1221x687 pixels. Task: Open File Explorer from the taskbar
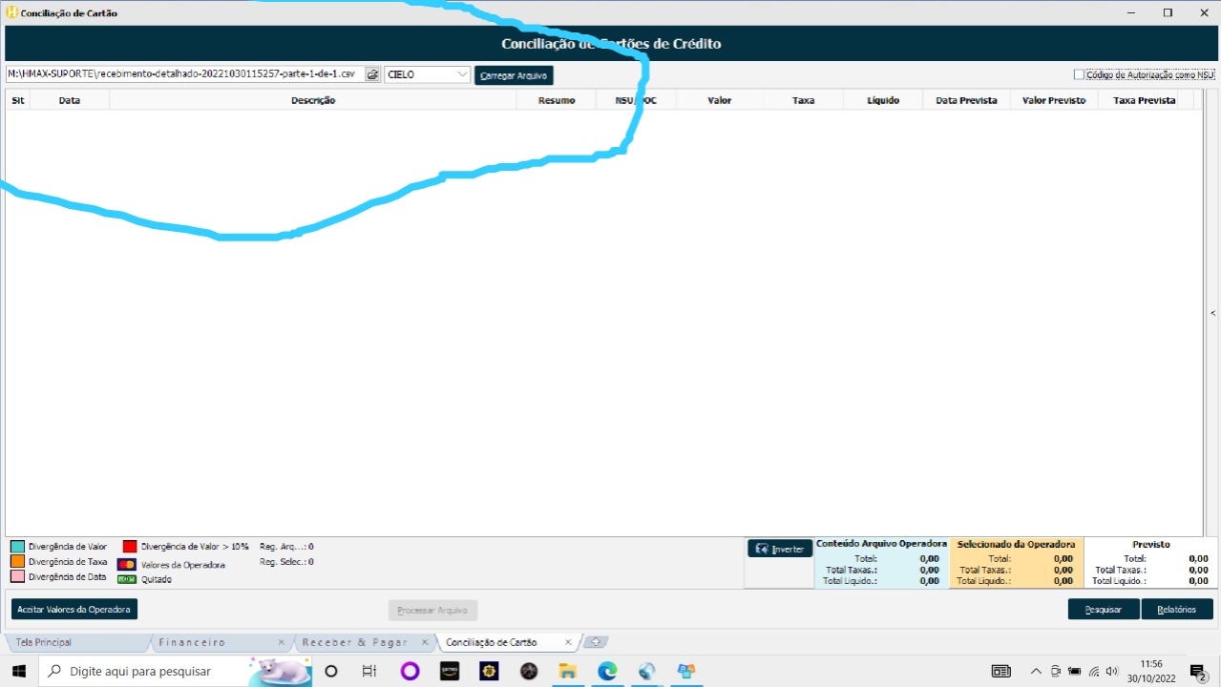[568, 671]
